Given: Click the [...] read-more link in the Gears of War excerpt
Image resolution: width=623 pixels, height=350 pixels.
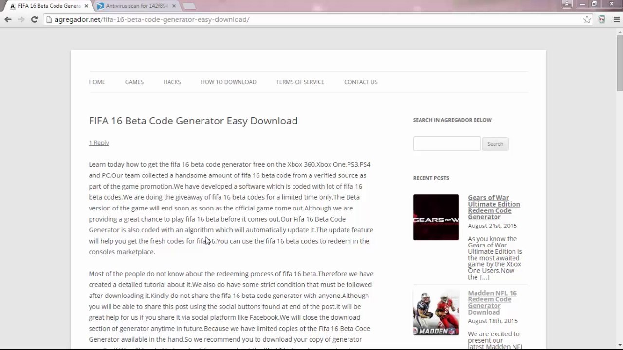Looking at the screenshot, I should [x=484, y=277].
